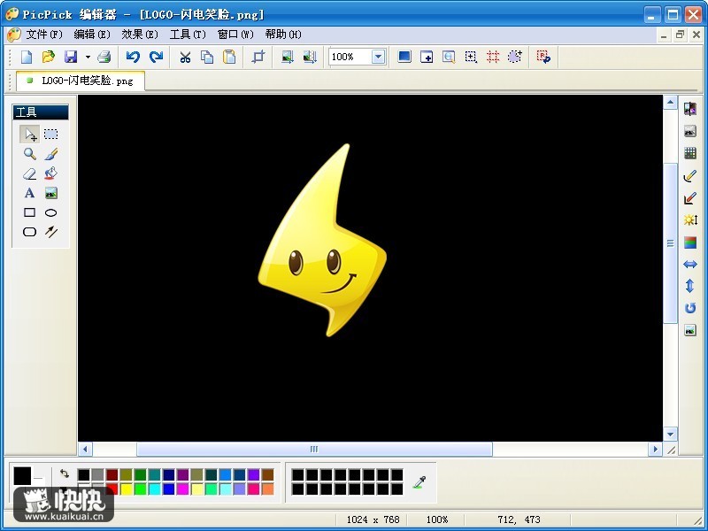Click the black foreground color box
The height and width of the screenshot is (531, 708).
click(22, 476)
